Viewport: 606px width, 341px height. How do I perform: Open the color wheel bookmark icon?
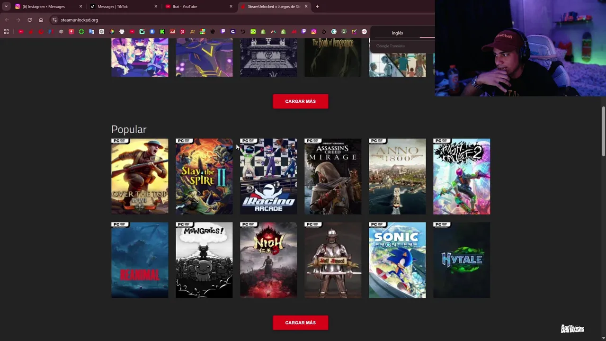(x=111, y=32)
